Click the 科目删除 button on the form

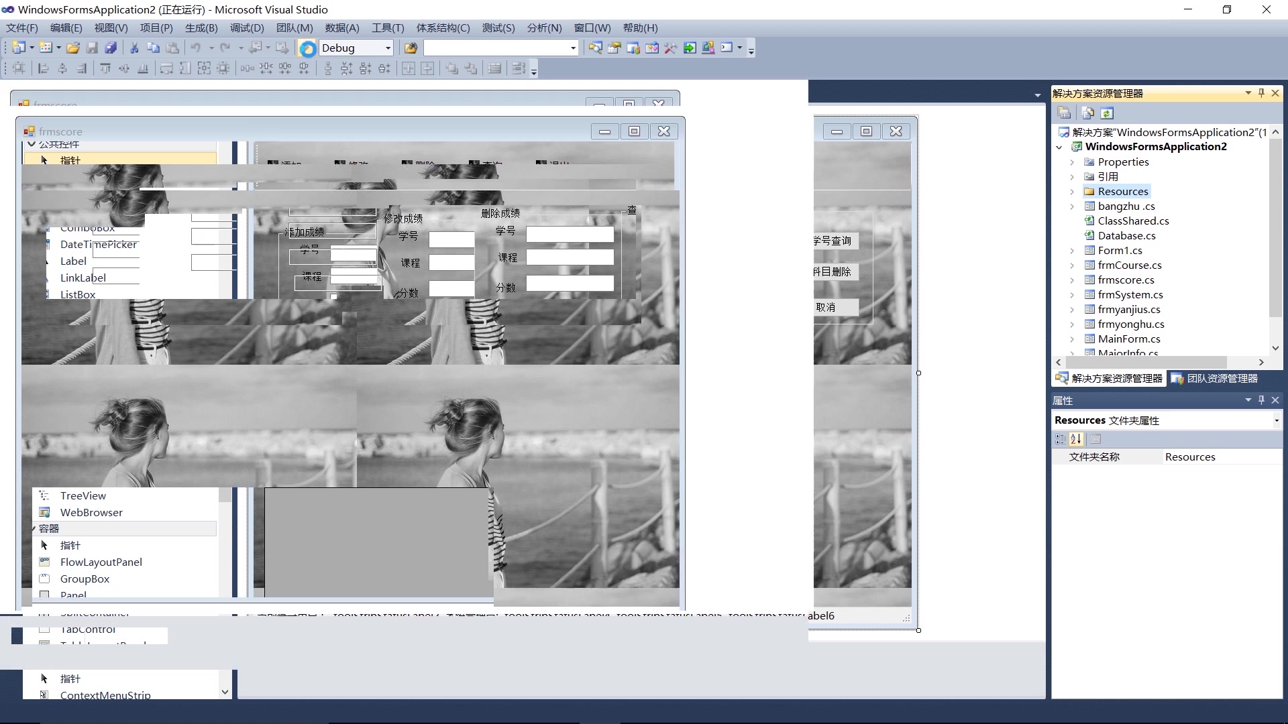(835, 271)
